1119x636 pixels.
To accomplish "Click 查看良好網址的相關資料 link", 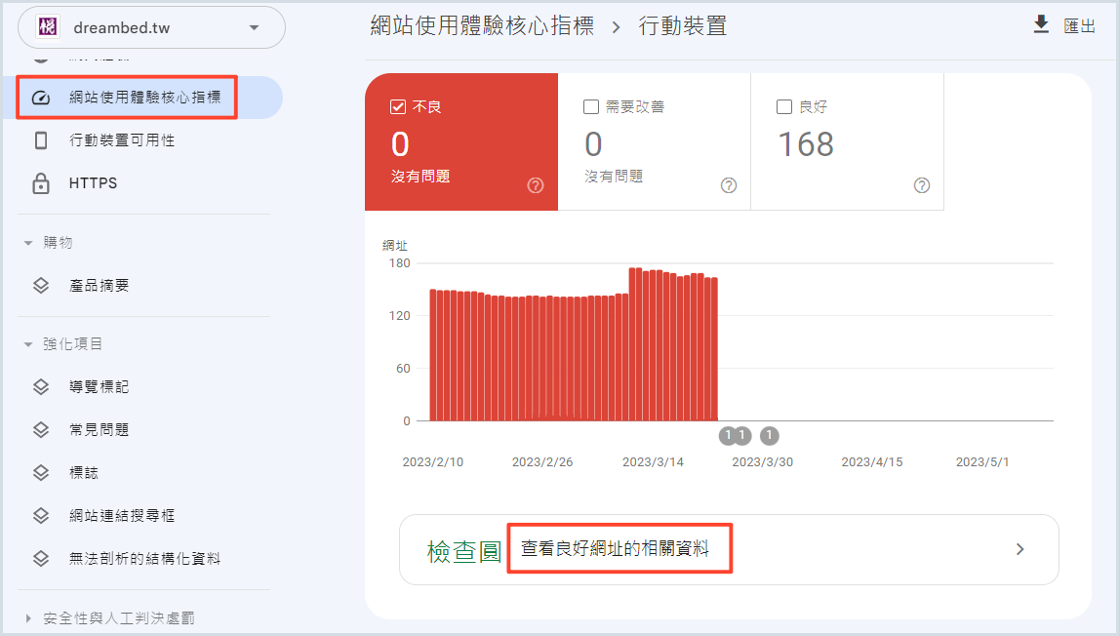I will tap(615, 549).
